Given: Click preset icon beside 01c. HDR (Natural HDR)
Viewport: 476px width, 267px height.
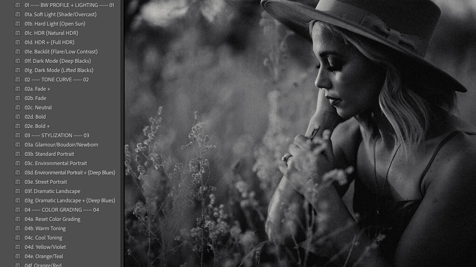Looking at the screenshot, I should point(18,33).
